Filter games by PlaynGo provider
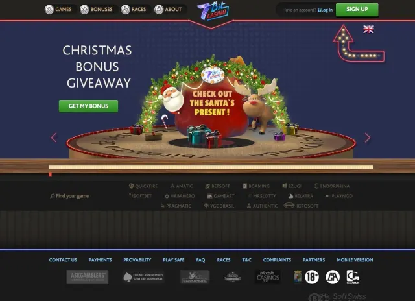The width and height of the screenshot is (415, 301). click(x=338, y=196)
